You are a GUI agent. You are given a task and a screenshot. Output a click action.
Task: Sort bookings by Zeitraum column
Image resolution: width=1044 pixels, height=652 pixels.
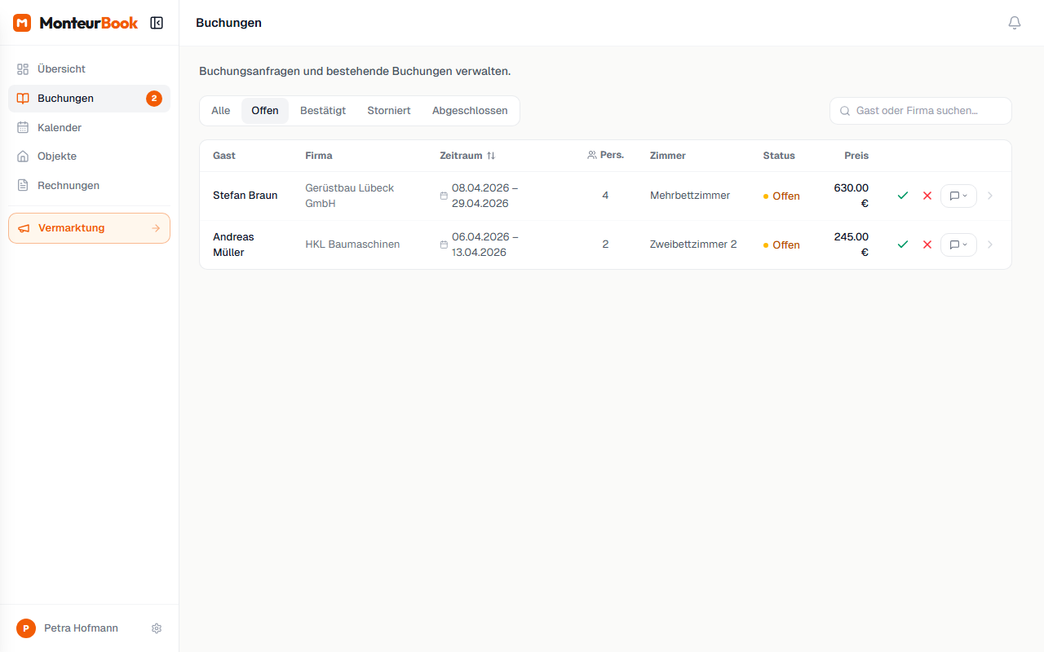coord(467,156)
